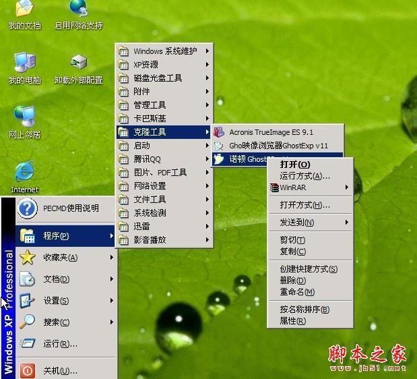Click the GhostExp v11 program icon
The width and height of the screenshot is (417, 379).
click(219, 146)
